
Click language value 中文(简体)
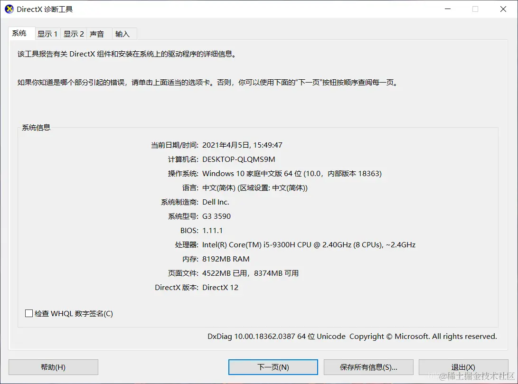coord(254,187)
